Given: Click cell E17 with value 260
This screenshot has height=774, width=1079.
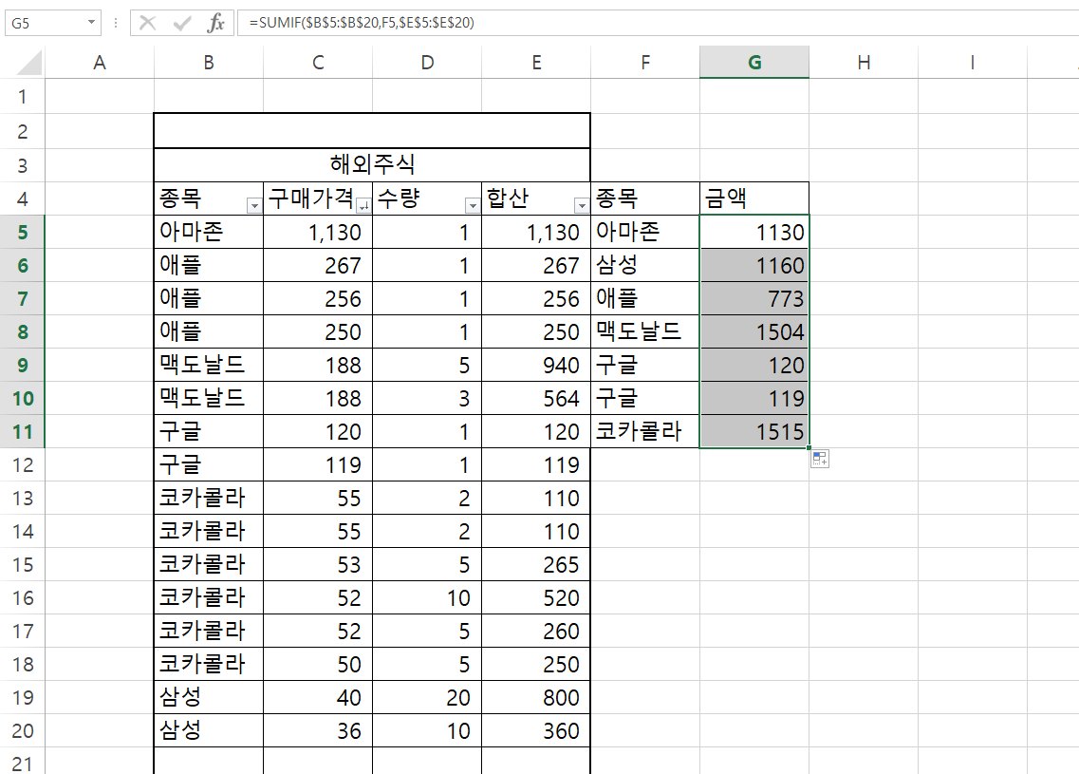Looking at the screenshot, I should tap(536, 631).
